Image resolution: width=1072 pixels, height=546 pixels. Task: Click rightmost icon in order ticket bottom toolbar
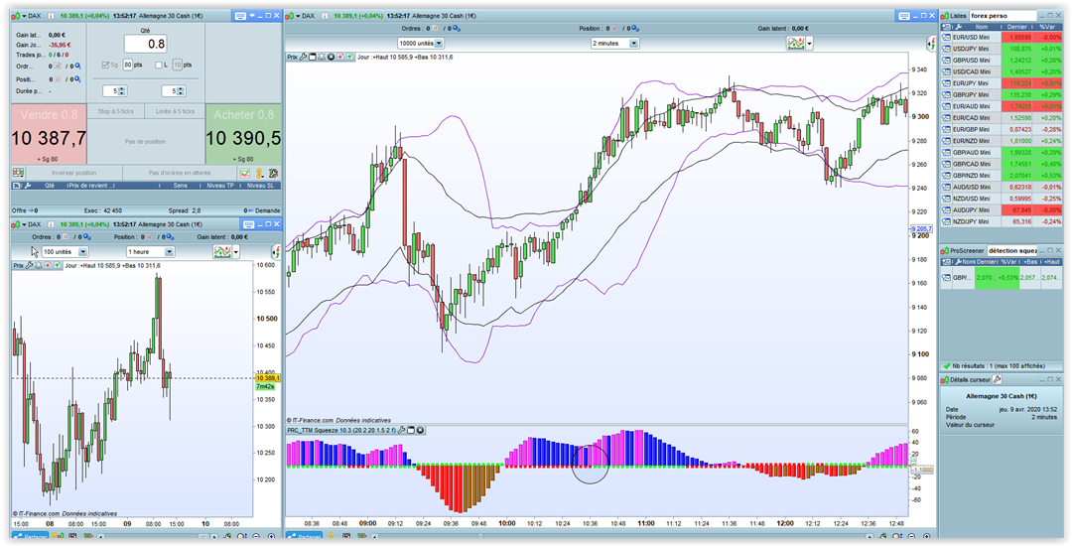(274, 173)
